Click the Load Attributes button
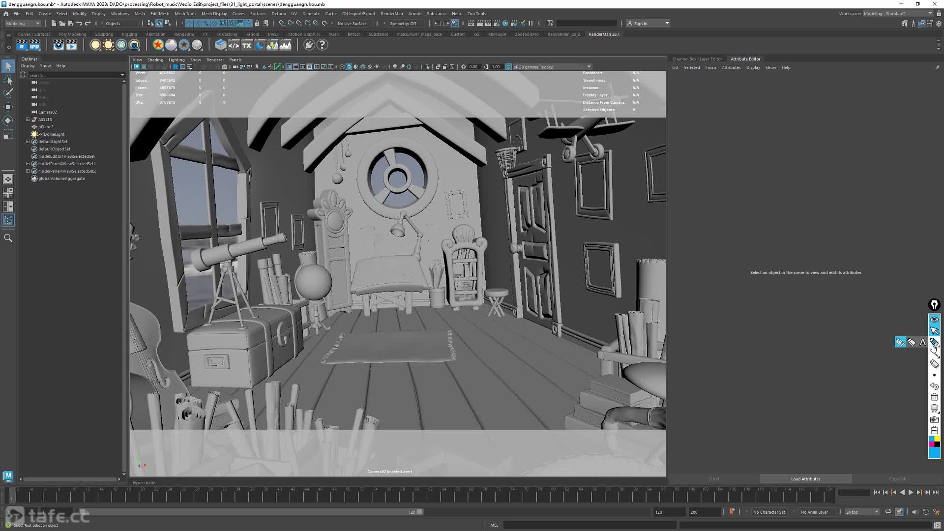Viewport: 944px width, 531px height. tap(805, 479)
